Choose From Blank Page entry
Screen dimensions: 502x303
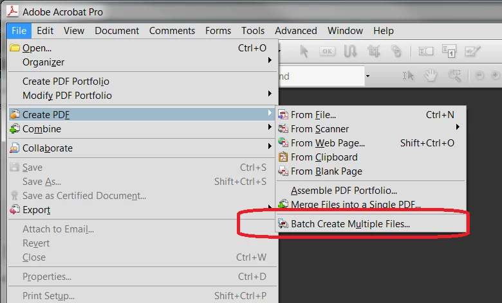tap(371, 171)
